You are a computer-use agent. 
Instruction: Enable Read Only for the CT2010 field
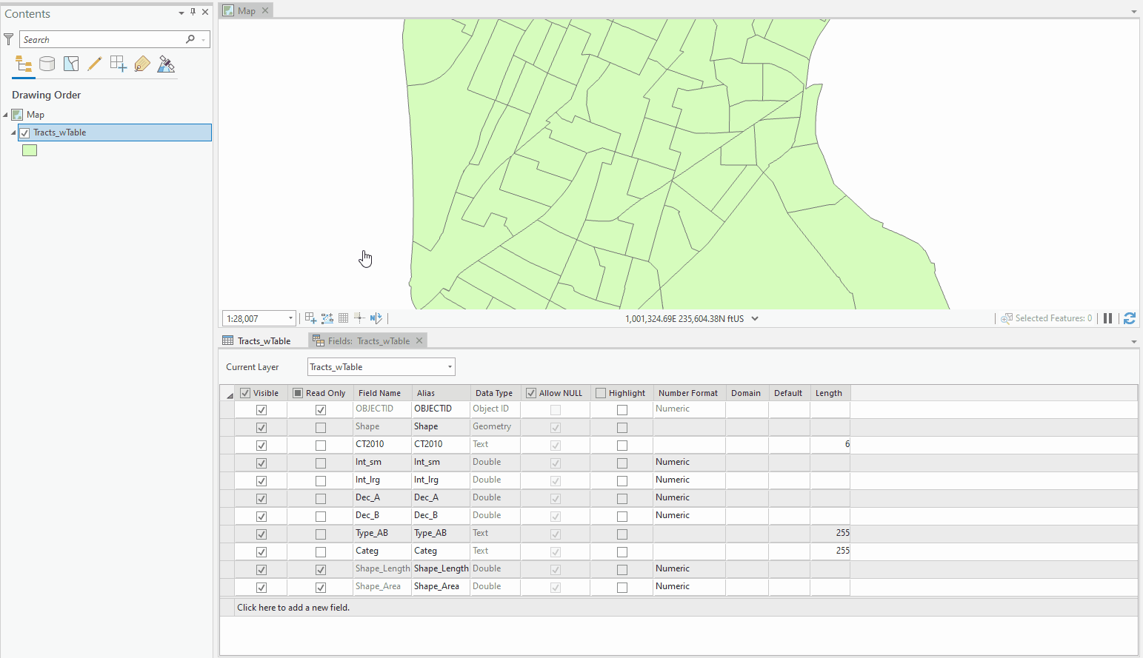click(320, 445)
